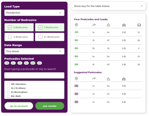Select the BS postcode tag in Postcodes Selected
Viewport: 149px width, 116px height.
click(x=39, y=63)
